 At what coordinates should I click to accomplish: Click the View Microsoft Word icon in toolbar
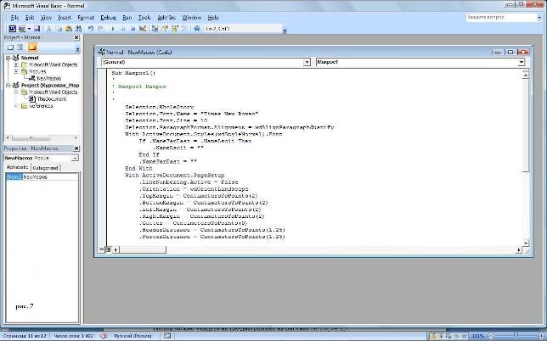pos(12,29)
